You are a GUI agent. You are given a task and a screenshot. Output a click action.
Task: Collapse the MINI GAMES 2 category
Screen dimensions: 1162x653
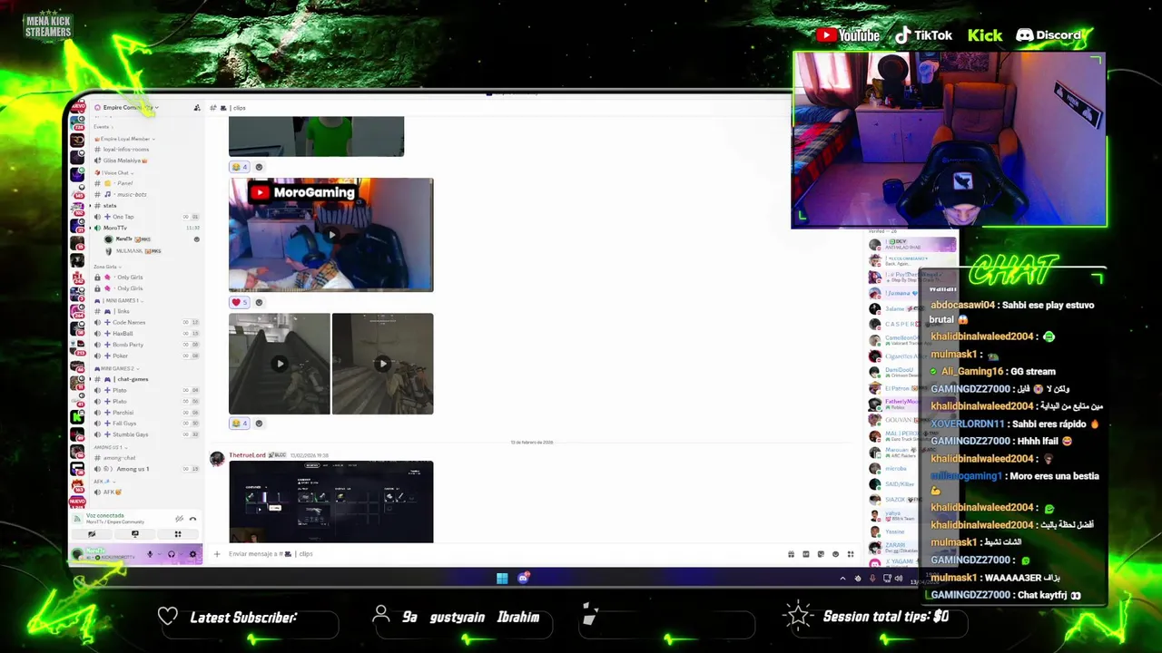click(x=118, y=368)
